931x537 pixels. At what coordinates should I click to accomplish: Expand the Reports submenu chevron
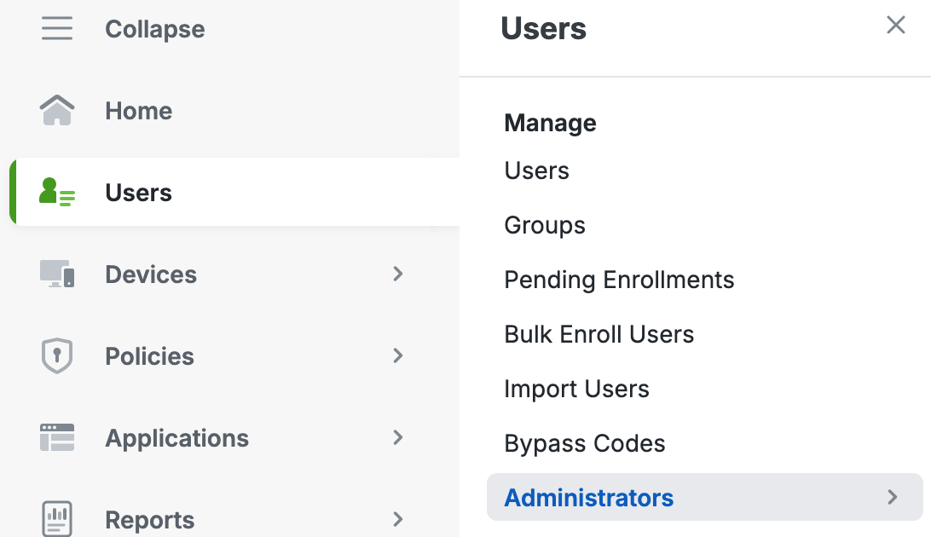[x=397, y=518]
